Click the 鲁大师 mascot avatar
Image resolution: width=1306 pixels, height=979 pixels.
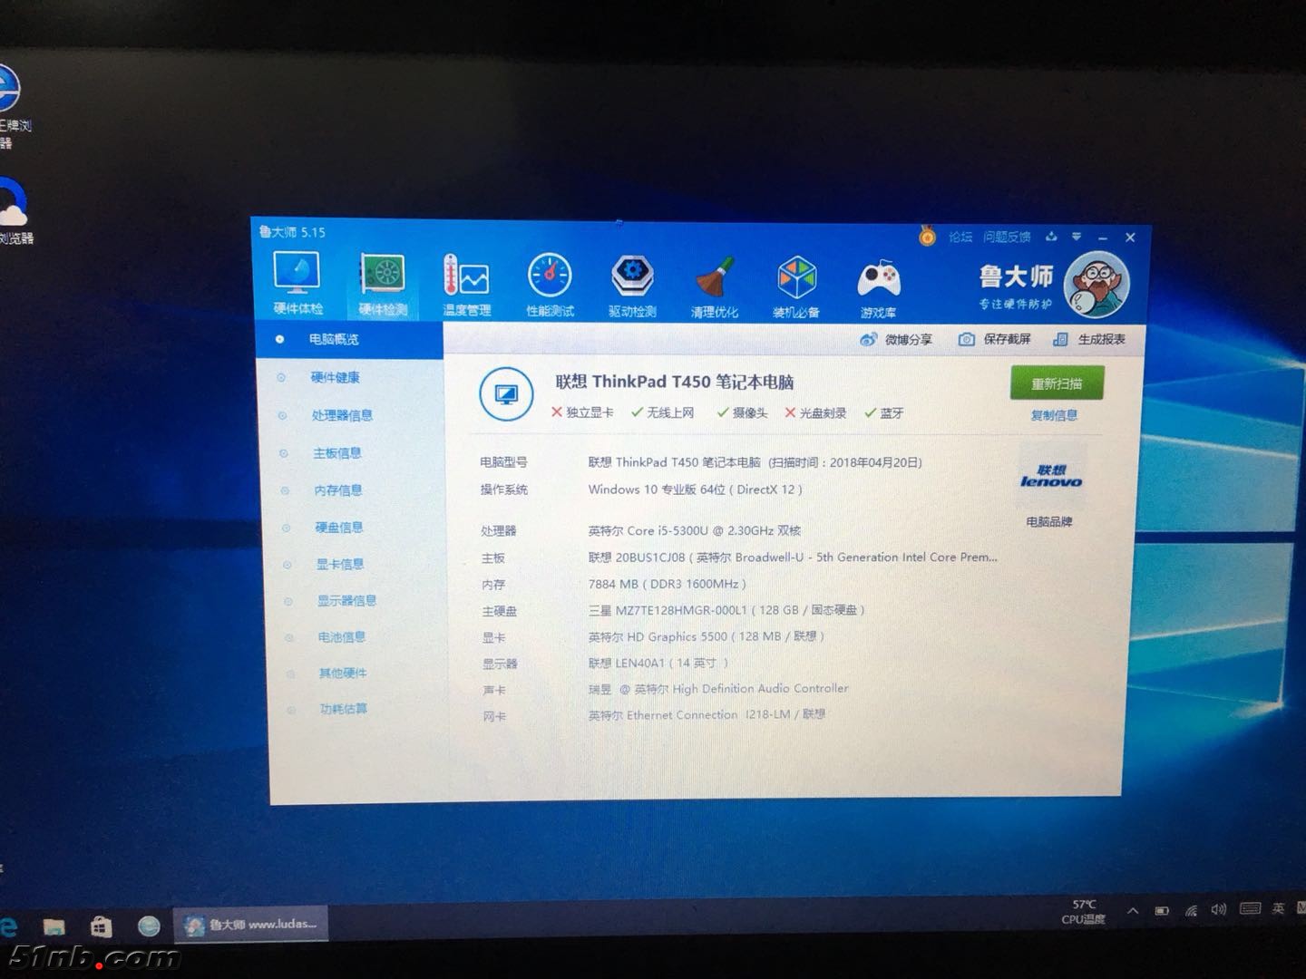point(1096,285)
